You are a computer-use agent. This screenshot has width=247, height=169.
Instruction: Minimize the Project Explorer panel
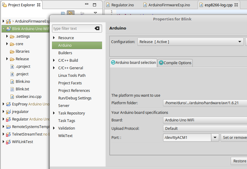[x=86, y=5]
